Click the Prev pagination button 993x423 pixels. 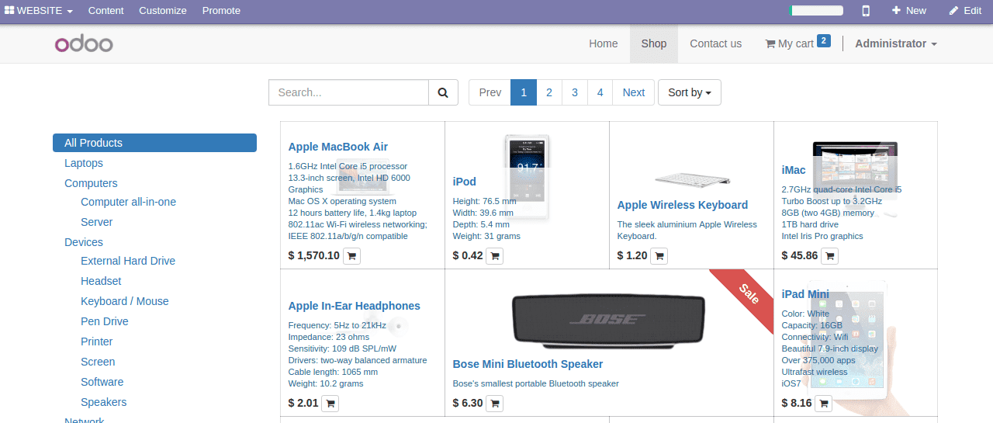[x=490, y=92]
